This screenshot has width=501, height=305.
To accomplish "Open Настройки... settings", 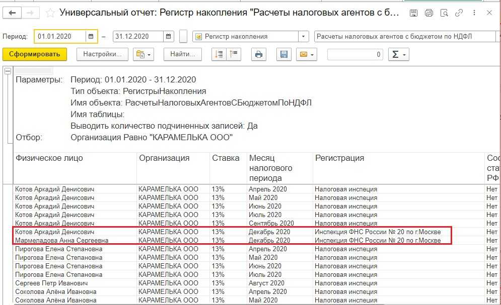I will 102,54.
